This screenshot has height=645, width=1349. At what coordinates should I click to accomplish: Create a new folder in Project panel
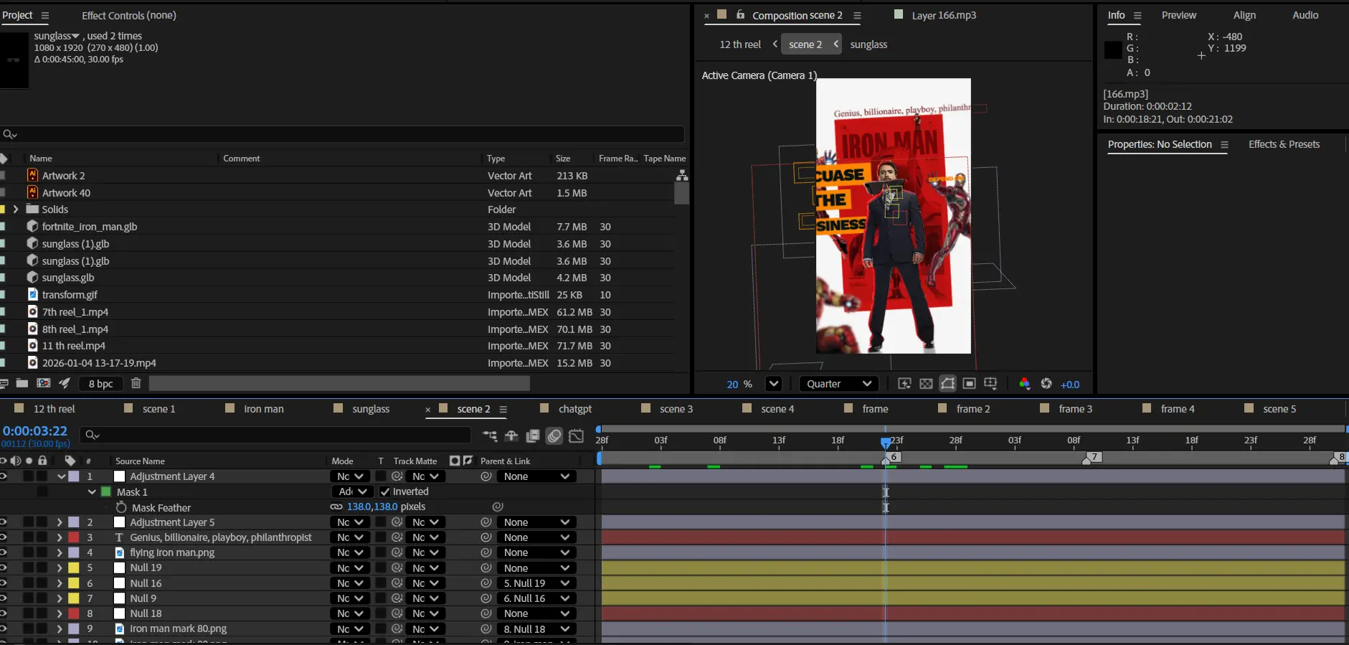pos(22,383)
